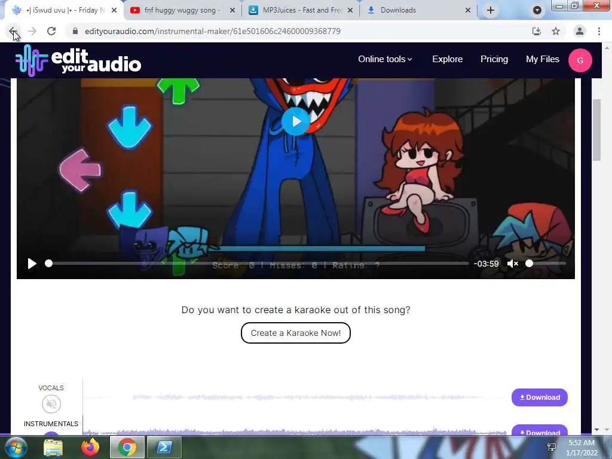Image resolution: width=612 pixels, height=459 pixels.
Task: Close the Downloads tab
Action: (x=468, y=11)
